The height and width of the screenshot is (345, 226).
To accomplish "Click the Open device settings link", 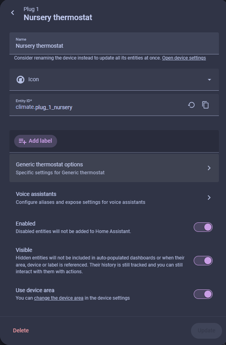I will pos(184,58).
